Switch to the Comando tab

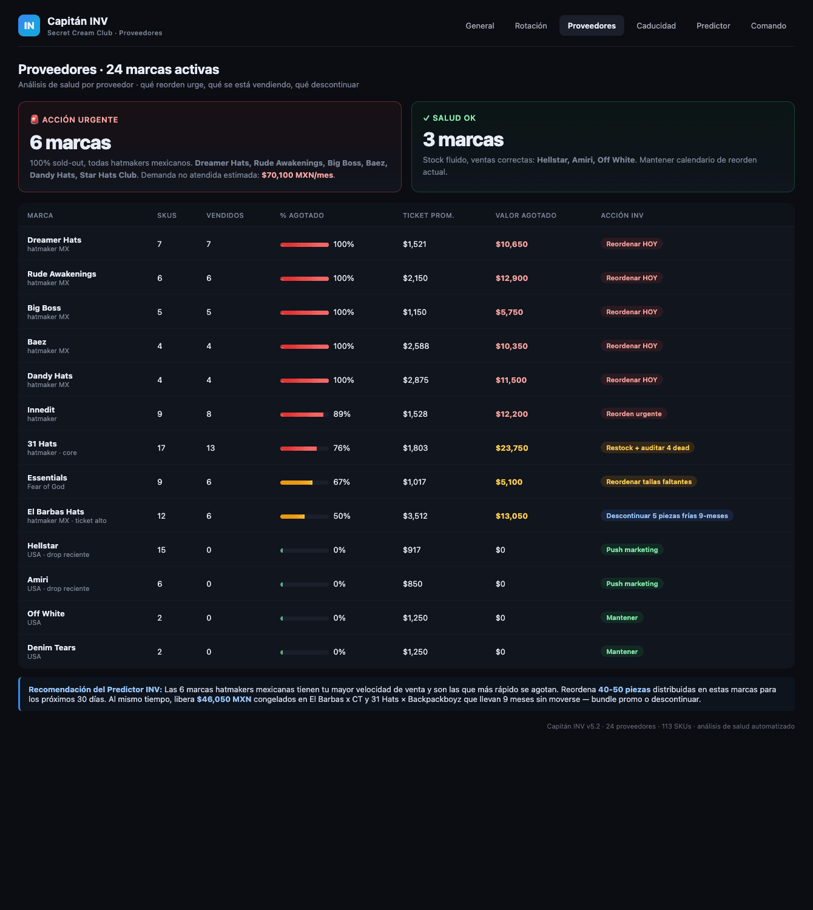pos(769,25)
